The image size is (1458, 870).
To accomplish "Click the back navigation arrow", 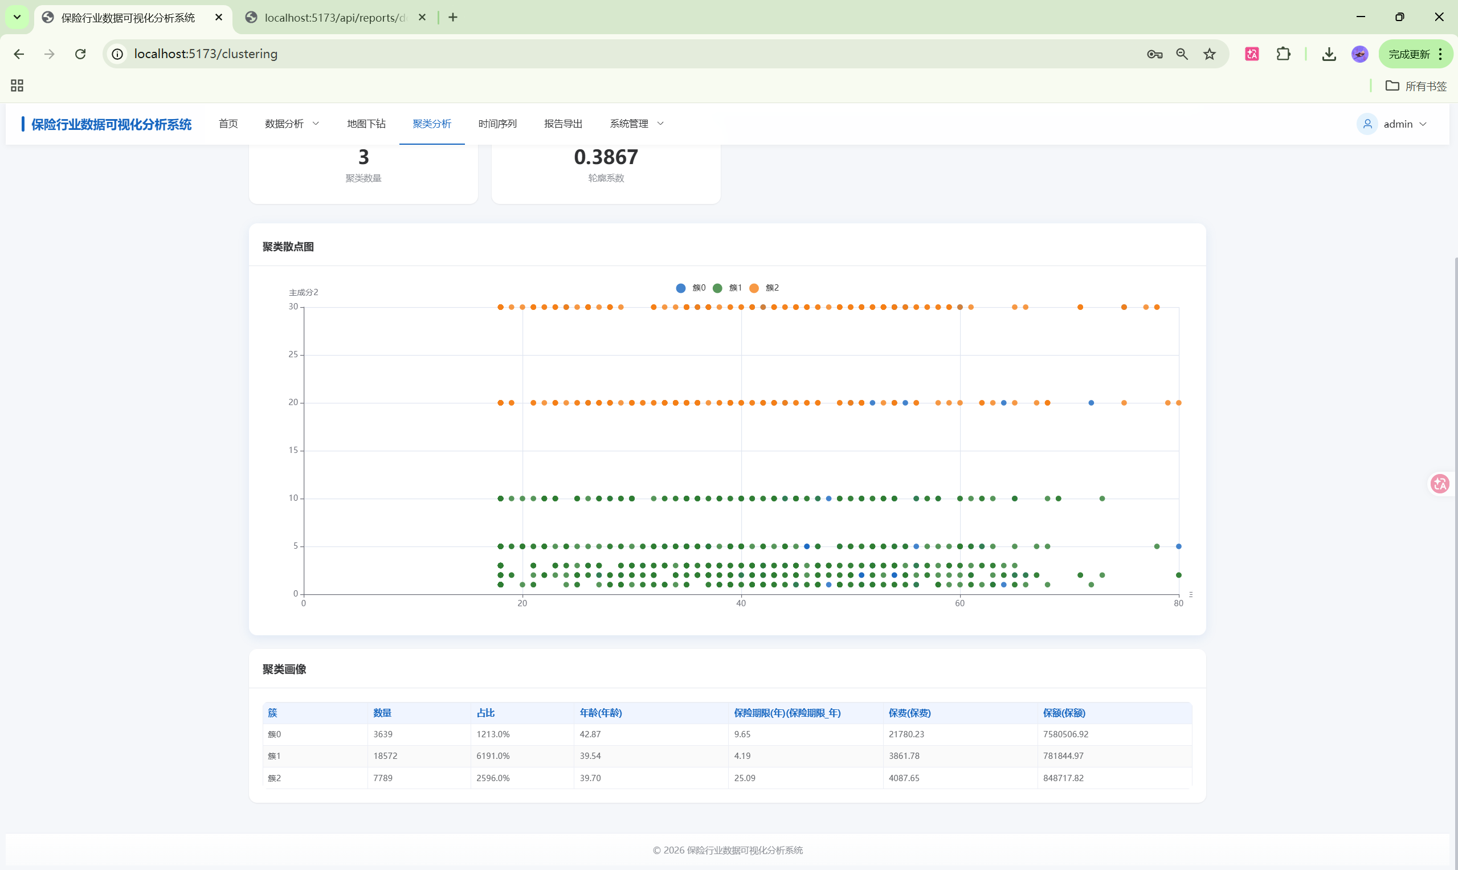I will pyautogui.click(x=19, y=54).
